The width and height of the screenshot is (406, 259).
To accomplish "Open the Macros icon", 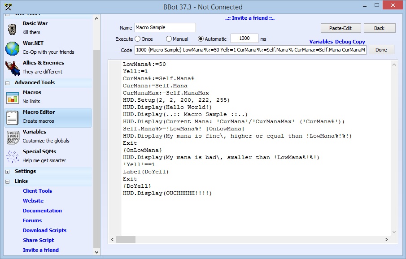I will (x=13, y=97).
